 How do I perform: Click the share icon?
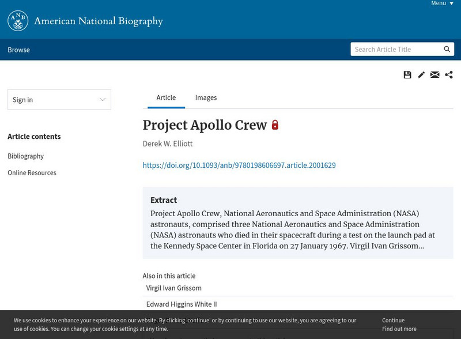click(449, 75)
